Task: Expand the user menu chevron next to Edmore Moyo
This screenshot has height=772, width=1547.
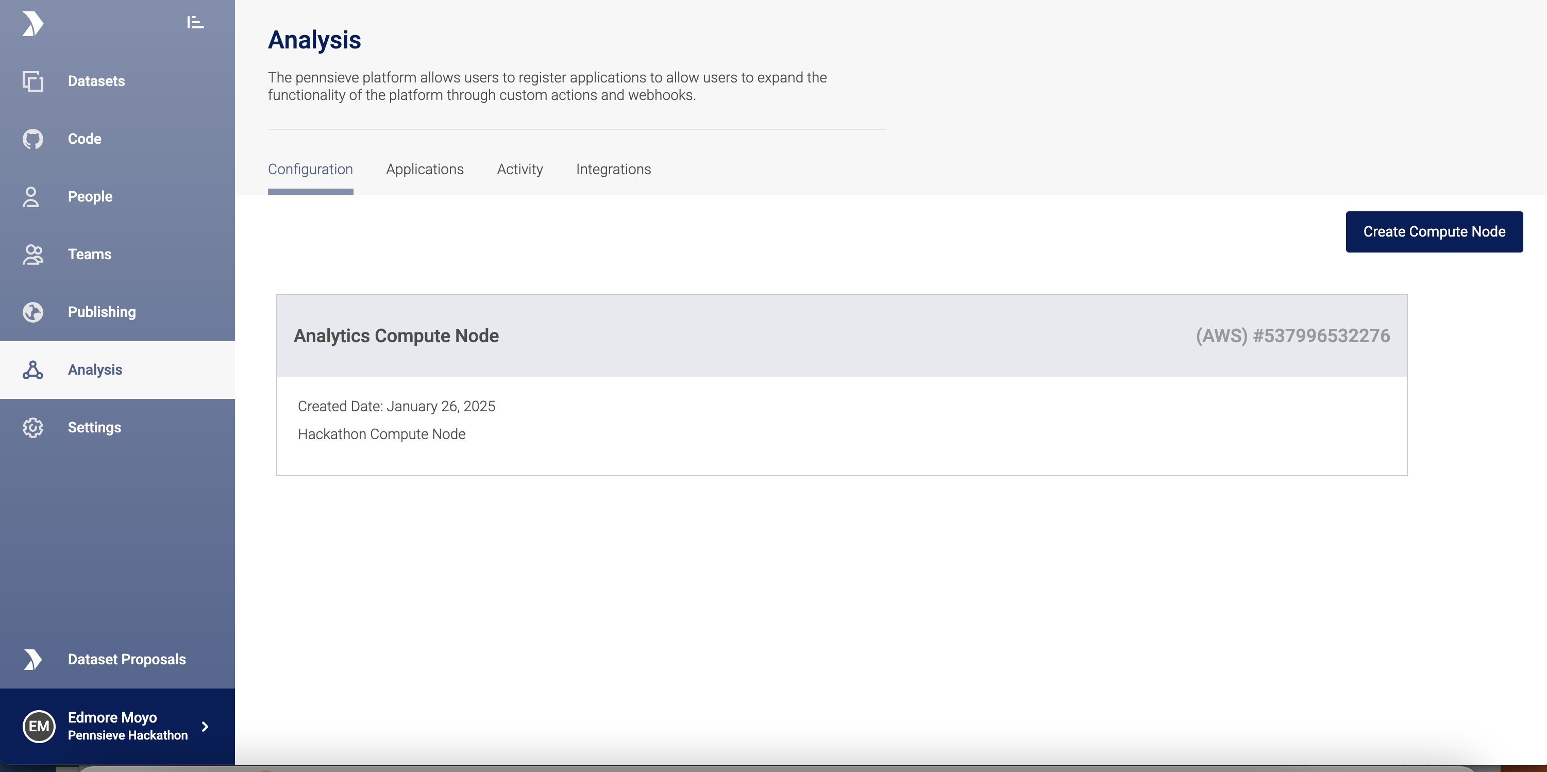Action: (x=206, y=726)
